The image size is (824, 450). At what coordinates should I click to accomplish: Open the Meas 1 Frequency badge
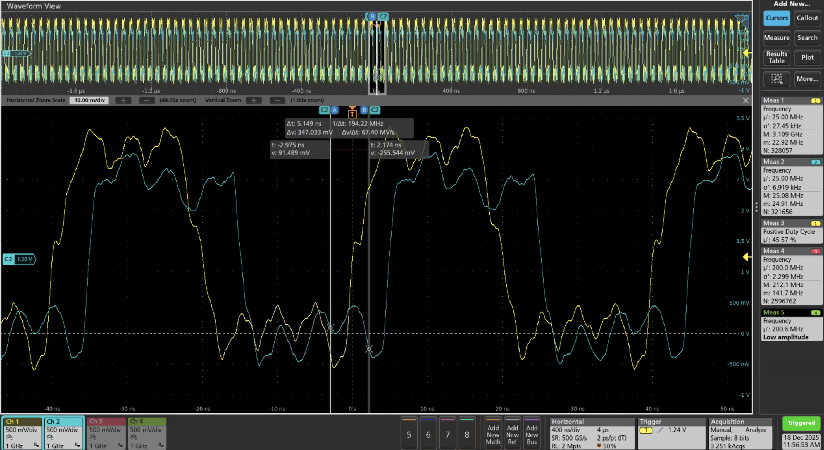click(791, 126)
